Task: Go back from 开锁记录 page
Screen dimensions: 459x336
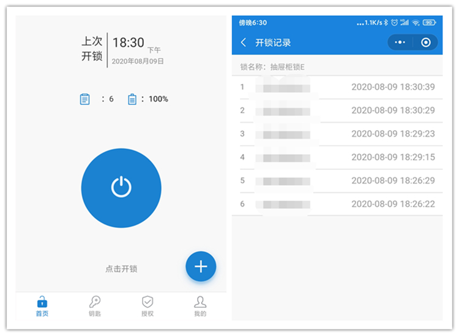Action: 243,43
